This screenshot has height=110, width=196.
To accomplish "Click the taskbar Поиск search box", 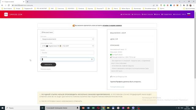I will coord(22,108).
